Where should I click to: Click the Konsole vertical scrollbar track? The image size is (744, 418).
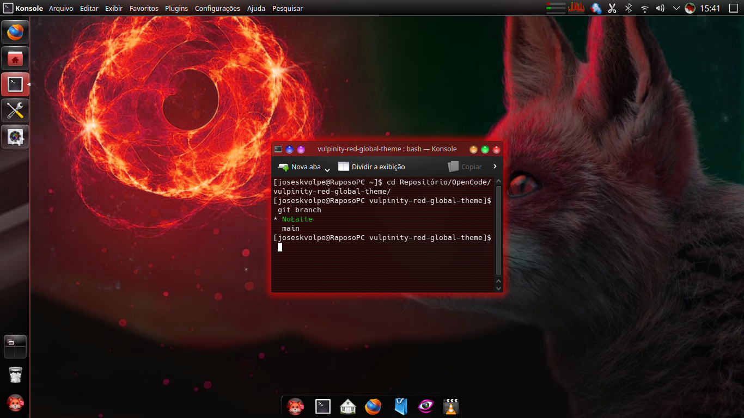point(498,231)
